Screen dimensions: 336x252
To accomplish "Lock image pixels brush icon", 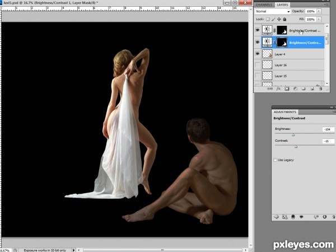I will pos(273,19).
